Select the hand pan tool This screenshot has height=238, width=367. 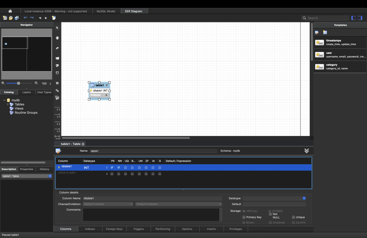tap(57, 38)
